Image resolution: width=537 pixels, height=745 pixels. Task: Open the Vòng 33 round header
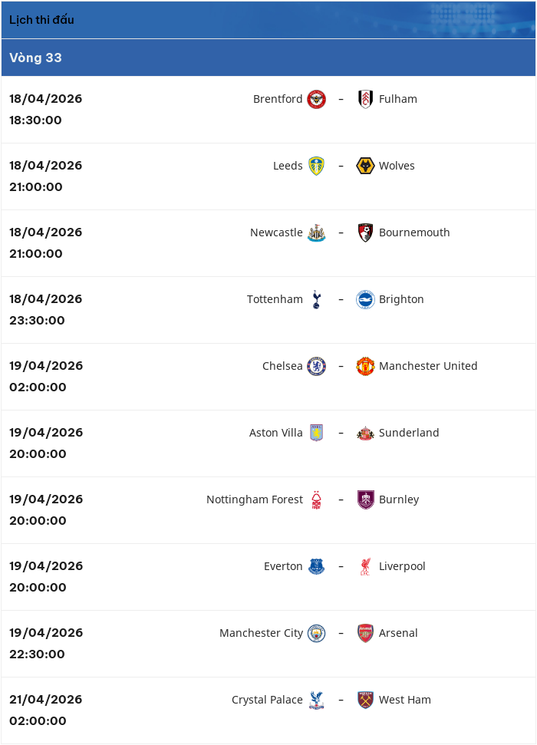[268, 58]
